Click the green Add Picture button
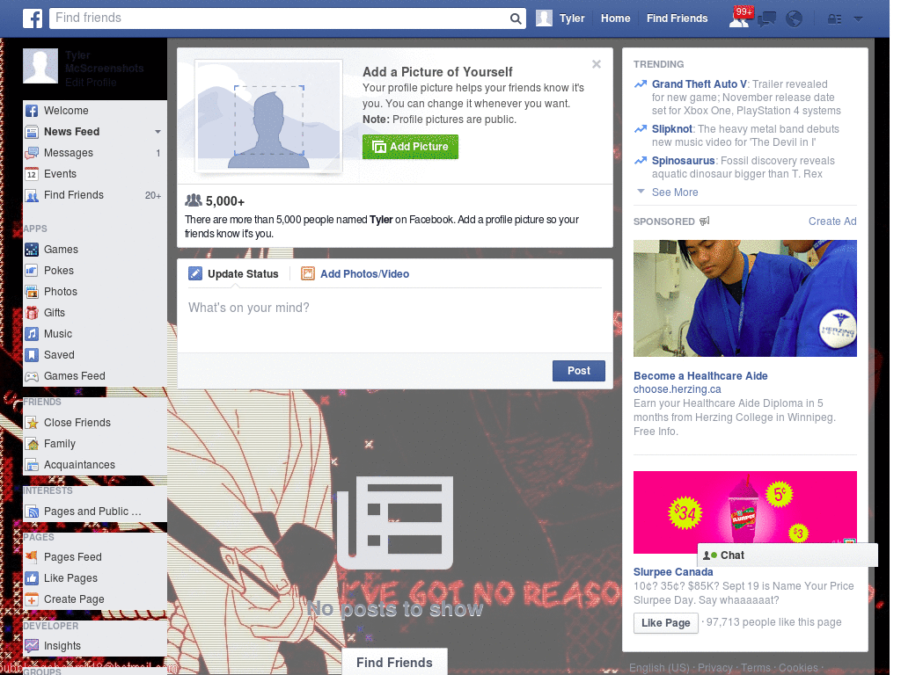Image resolution: width=901 pixels, height=675 pixels. [x=410, y=147]
